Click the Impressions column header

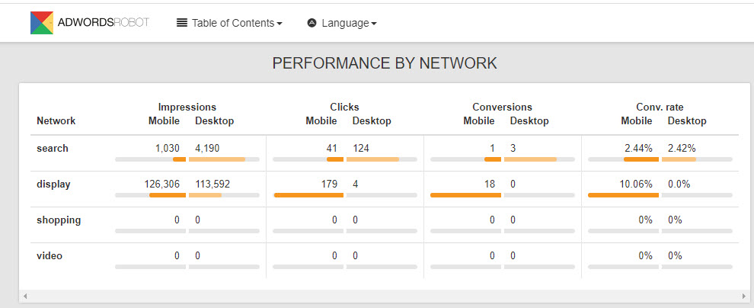point(187,107)
